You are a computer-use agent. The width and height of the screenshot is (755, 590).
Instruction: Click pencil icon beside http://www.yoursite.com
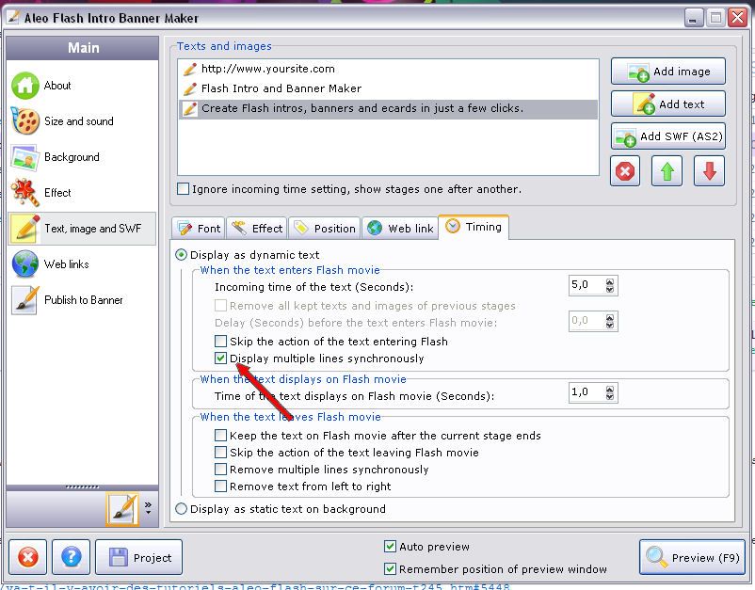(x=190, y=69)
